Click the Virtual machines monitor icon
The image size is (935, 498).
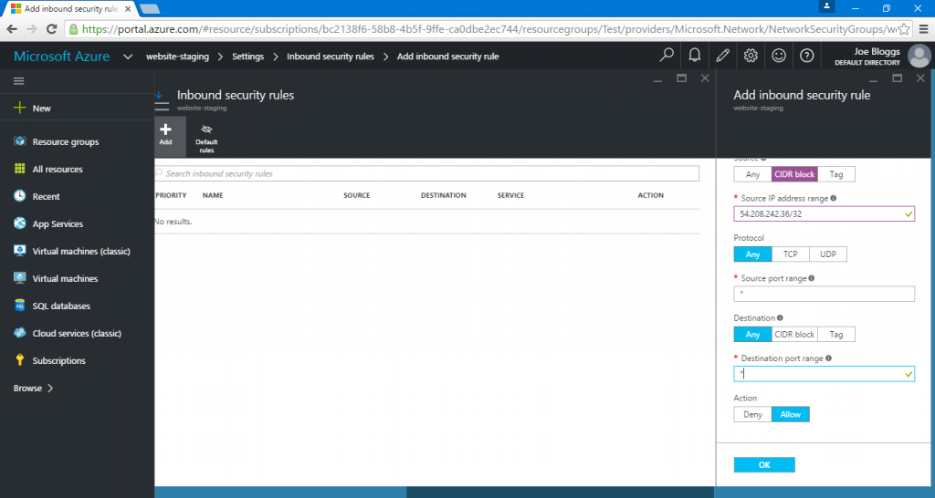[x=20, y=278]
